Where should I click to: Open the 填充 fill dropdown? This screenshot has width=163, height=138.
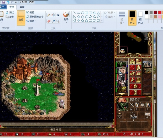pyautogui.click(x=110, y=17)
